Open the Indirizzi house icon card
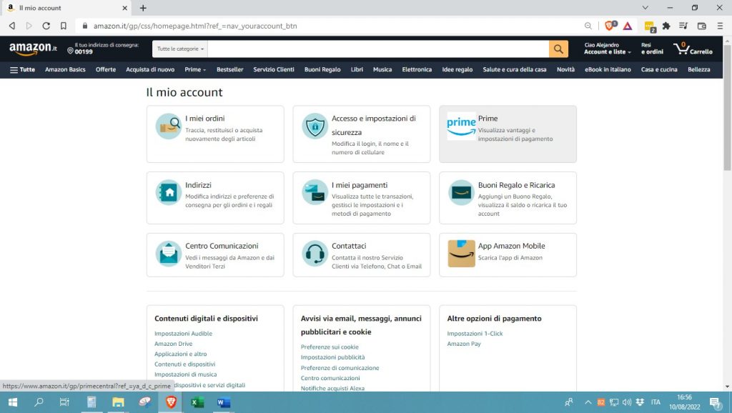The image size is (732, 413). coord(214,197)
